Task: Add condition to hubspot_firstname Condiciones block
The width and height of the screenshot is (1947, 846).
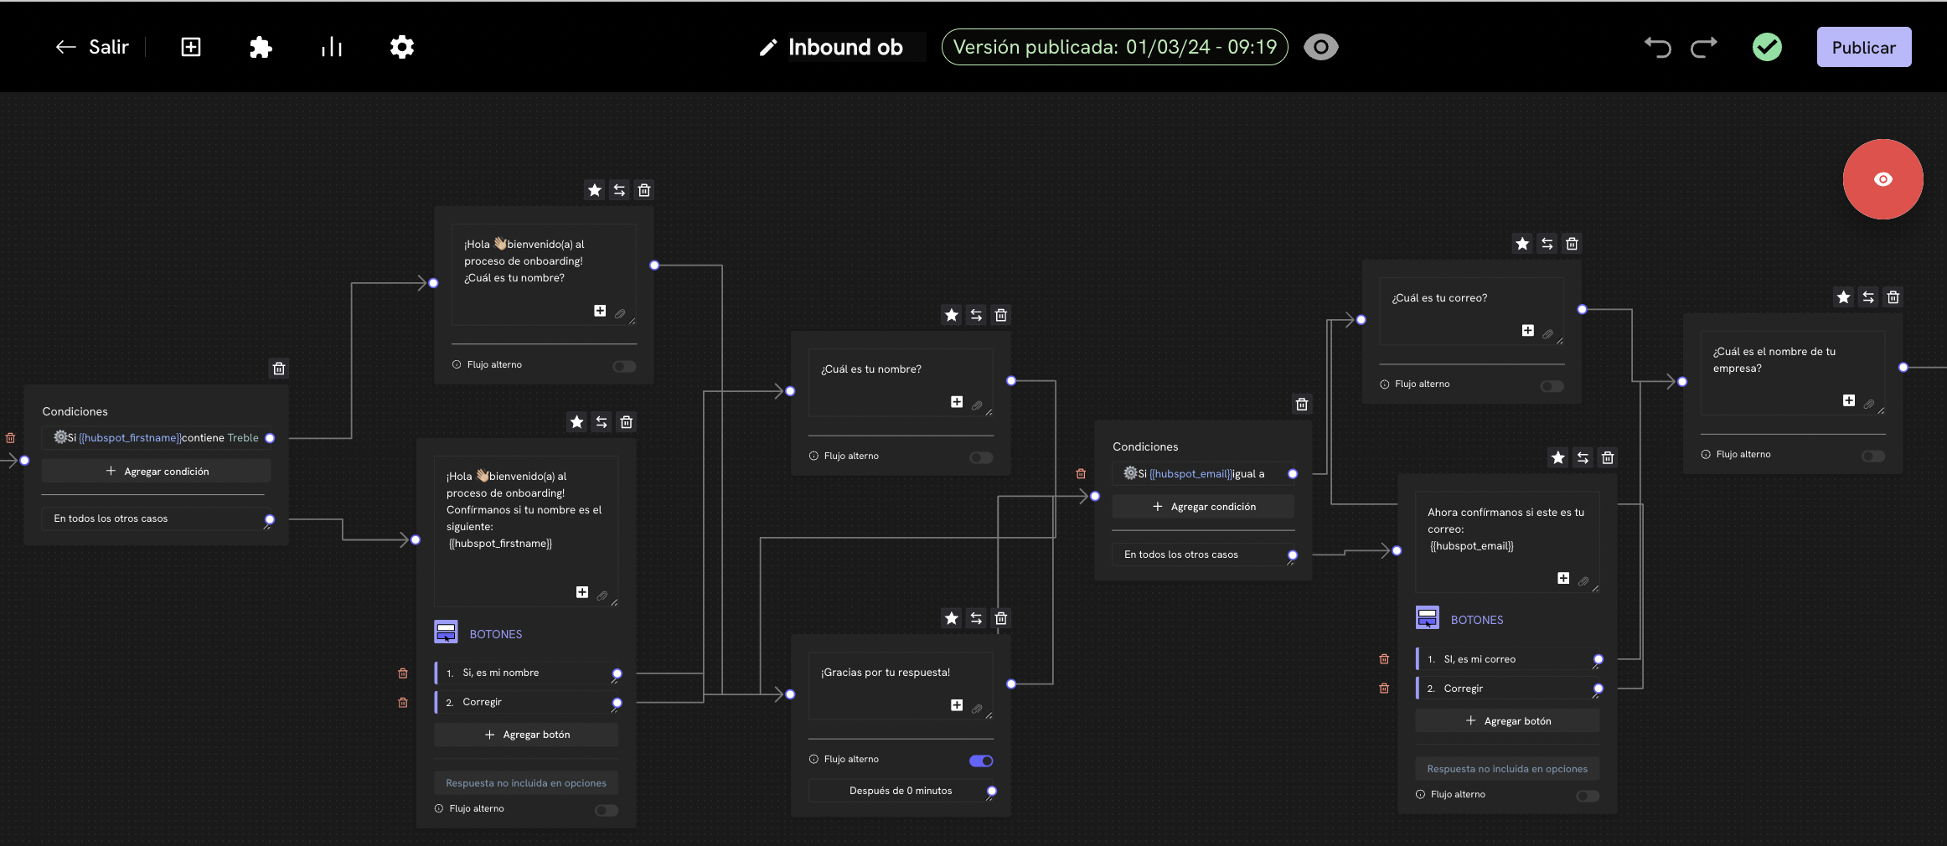Action: click(157, 472)
